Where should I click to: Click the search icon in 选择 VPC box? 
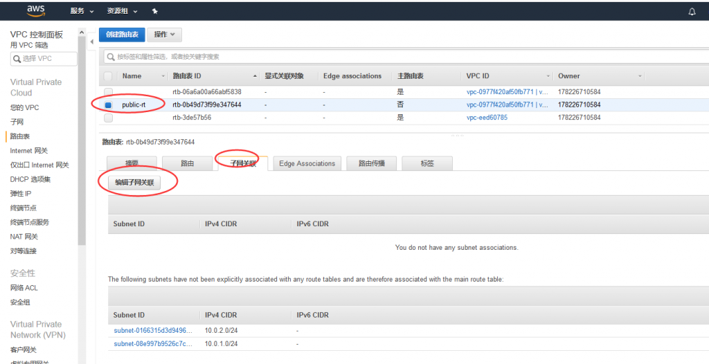(17, 59)
